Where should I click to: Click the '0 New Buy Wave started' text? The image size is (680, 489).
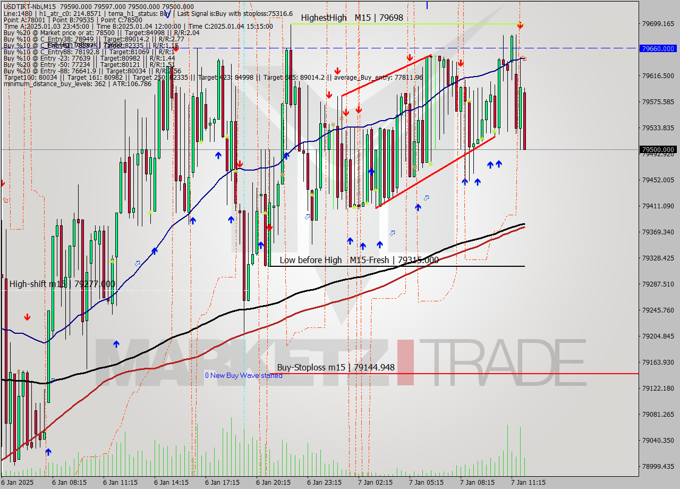point(244,376)
